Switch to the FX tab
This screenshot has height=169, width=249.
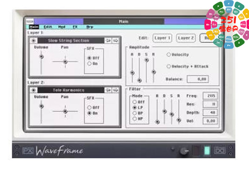point(75,27)
